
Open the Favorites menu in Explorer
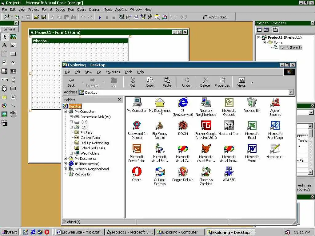(x=113, y=72)
